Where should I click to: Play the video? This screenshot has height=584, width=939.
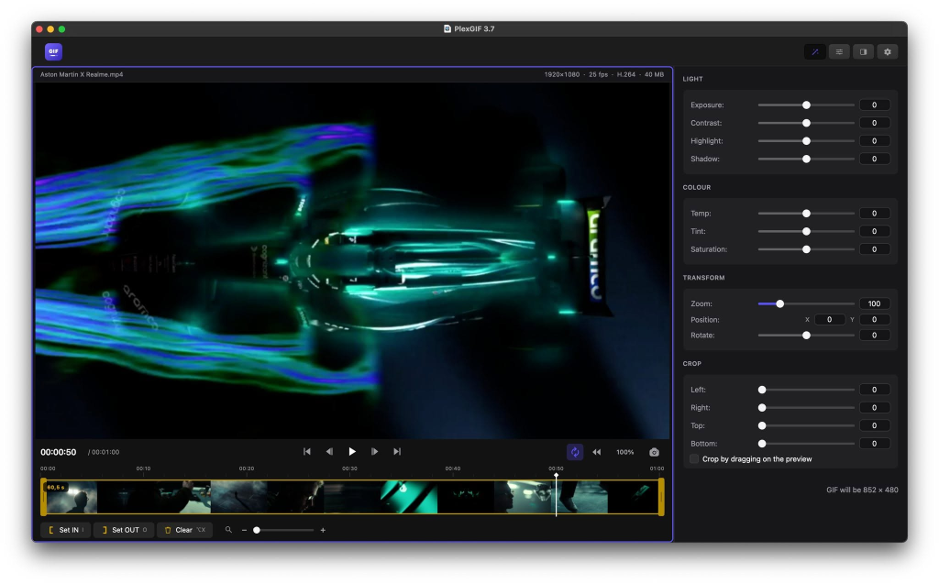(x=352, y=452)
